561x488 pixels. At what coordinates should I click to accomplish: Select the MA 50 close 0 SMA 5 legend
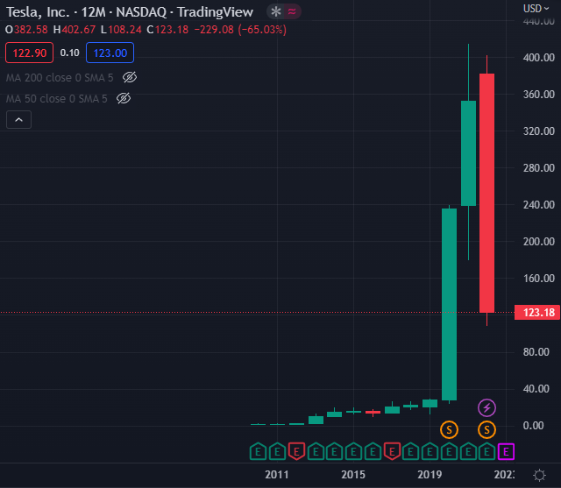pos(56,99)
